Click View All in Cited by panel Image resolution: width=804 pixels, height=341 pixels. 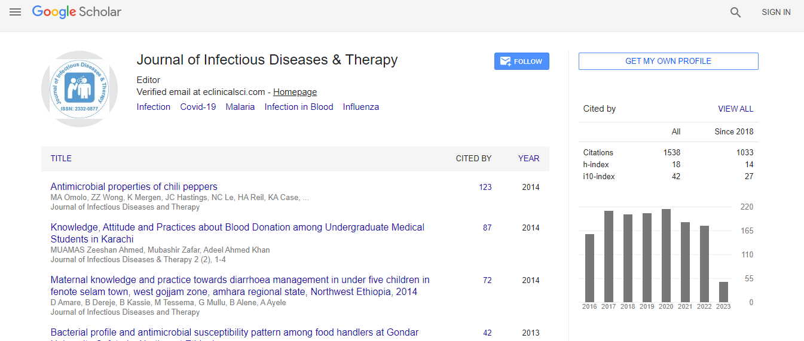coord(735,109)
